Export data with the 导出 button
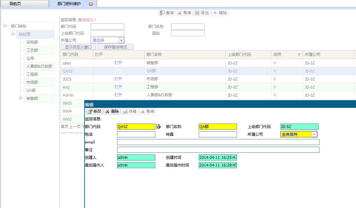The width and height of the screenshot is (356, 208). click(202, 13)
